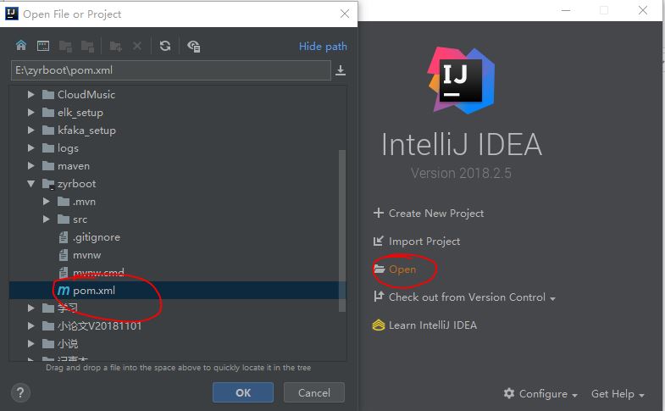Select the mvnw.cmd file
The width and height of the screenshot is (665, 411).
[x=178, y=272]
